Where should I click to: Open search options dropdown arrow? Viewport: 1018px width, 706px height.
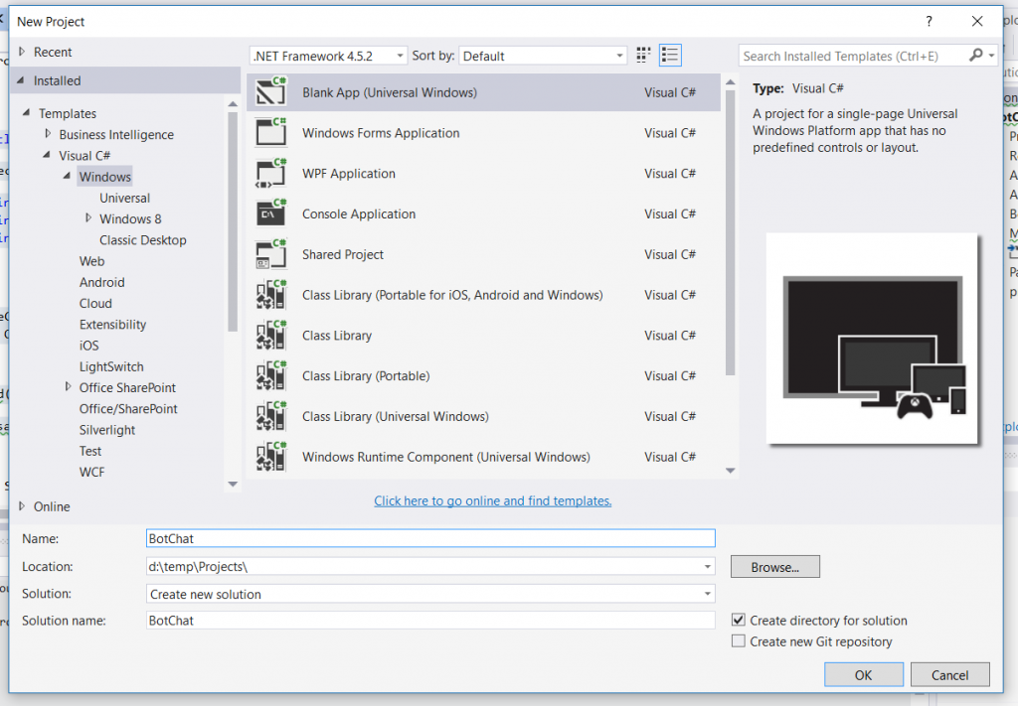991,56
